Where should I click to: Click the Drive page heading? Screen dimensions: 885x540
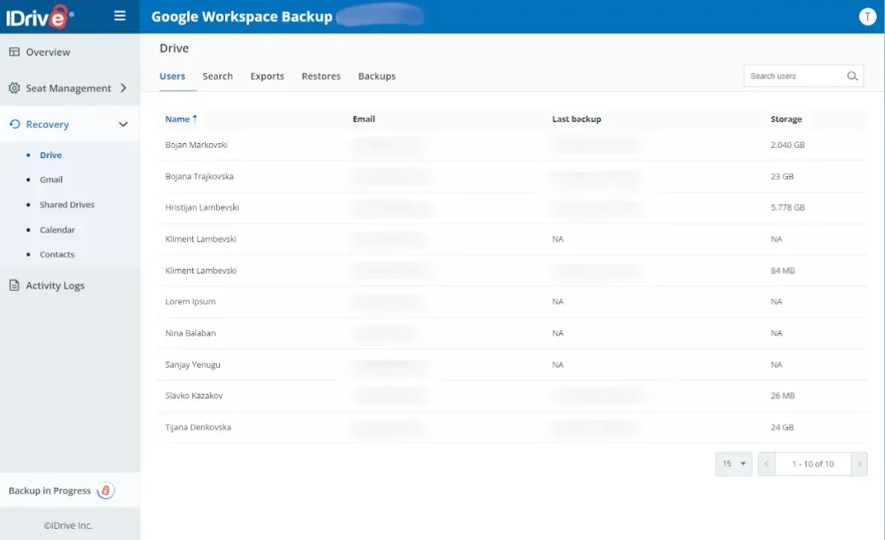(174, 48)
